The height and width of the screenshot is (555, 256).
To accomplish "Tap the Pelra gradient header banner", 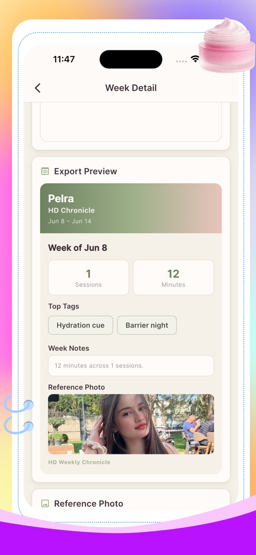I will click(131, 208).
